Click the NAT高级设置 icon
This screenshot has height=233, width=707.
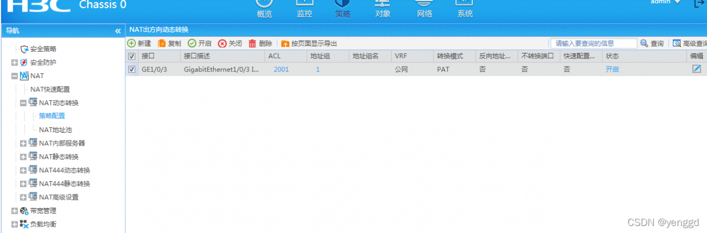(x=33, y=197)
